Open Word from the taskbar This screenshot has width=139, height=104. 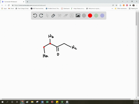point(42,102)
